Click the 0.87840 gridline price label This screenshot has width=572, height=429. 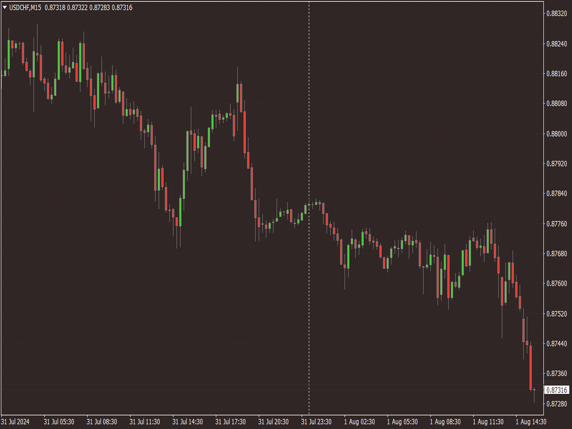(557, 194)
